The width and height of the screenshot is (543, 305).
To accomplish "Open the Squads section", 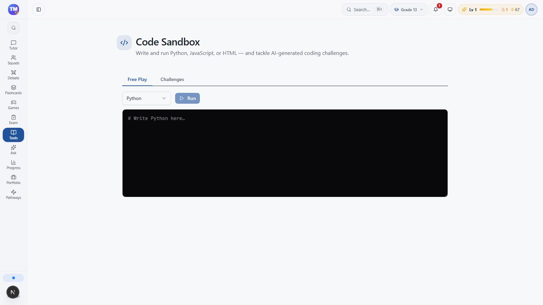I will click(14, 60).
